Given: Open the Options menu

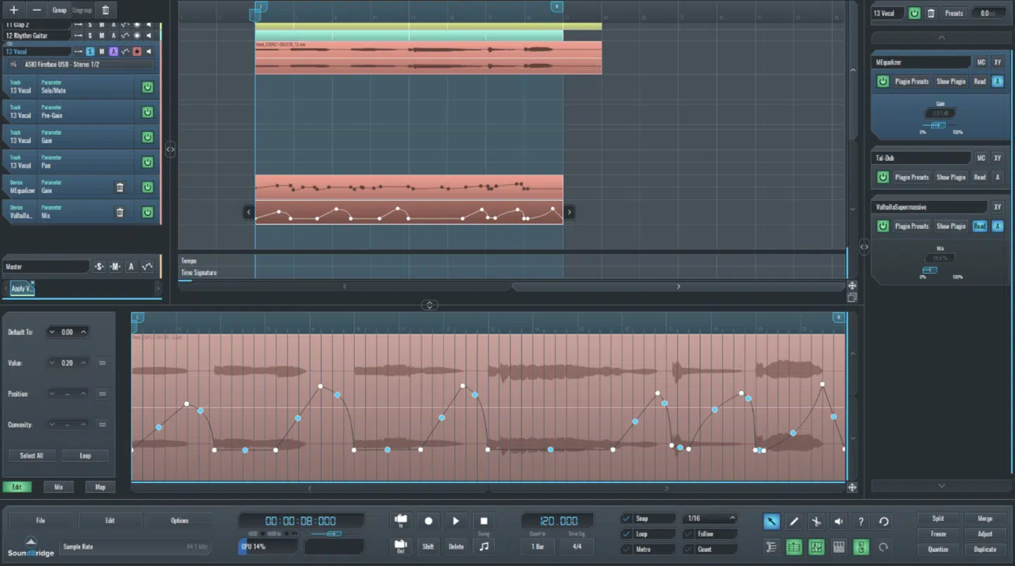Looking at the screenshot, I should [x=179, y=520].
